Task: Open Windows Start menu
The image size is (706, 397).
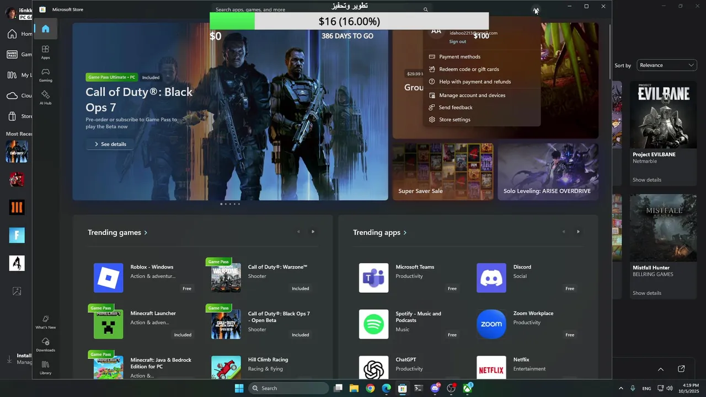Action: pos(239,388)
